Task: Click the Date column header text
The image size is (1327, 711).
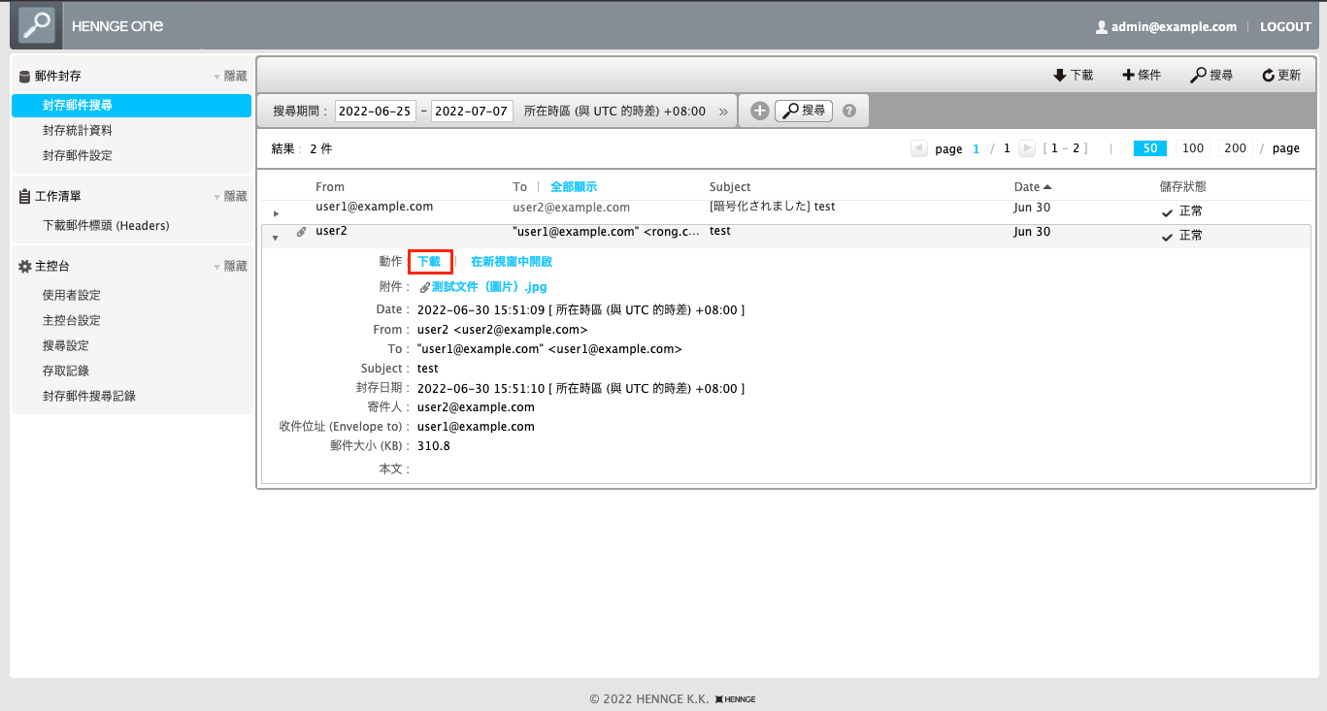Action: (1027, 186)
